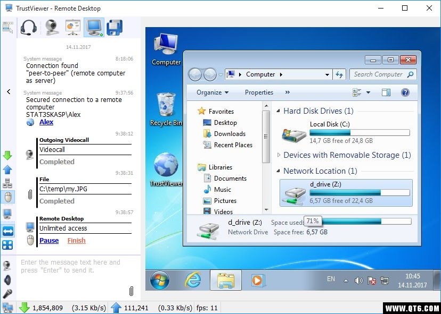Open the Organize menu
The width and height of the screenshot is (441, 314).
coord(213,92)
